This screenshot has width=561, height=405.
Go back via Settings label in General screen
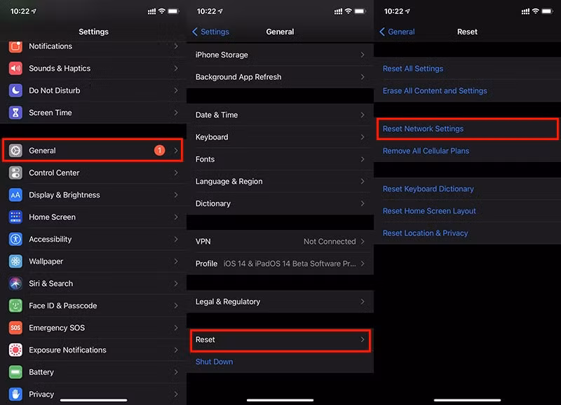coord(215,32)
